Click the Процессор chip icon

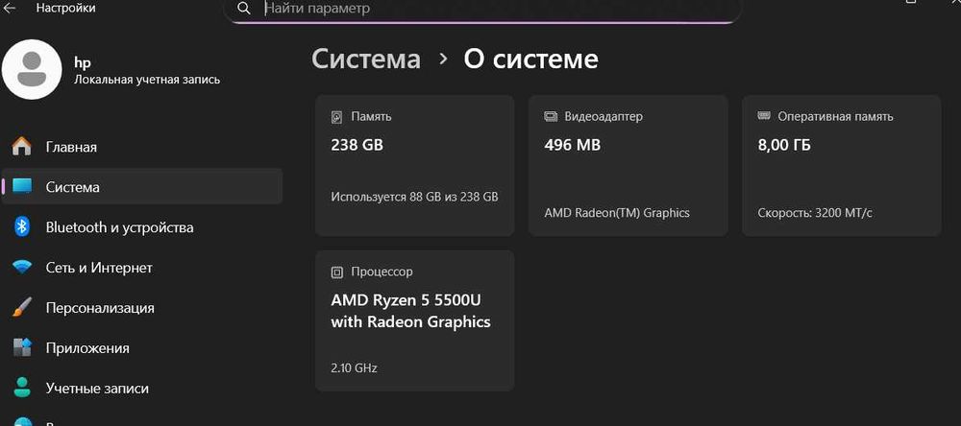pos(336,272)
